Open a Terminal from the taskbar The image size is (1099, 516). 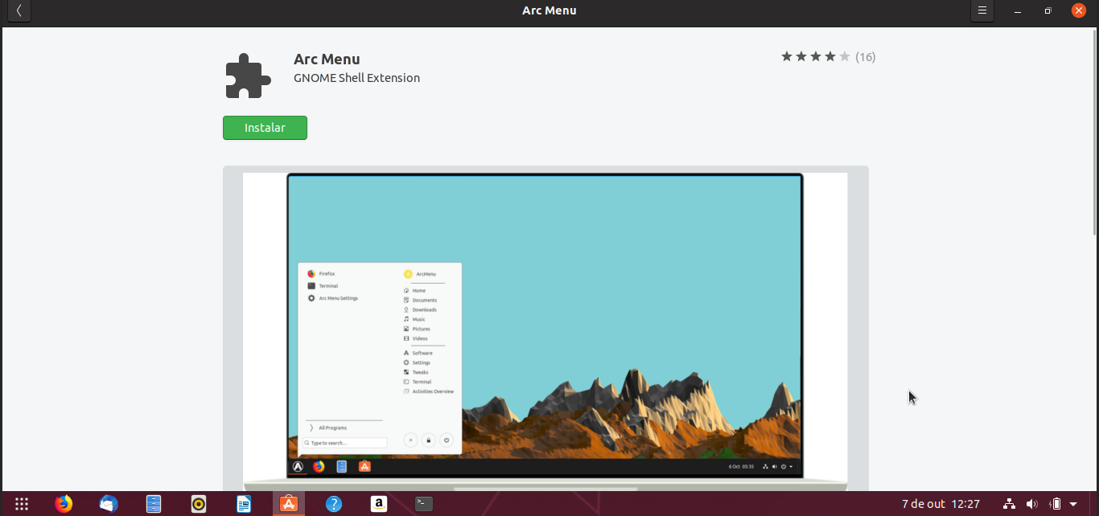[x=423, y=504]
